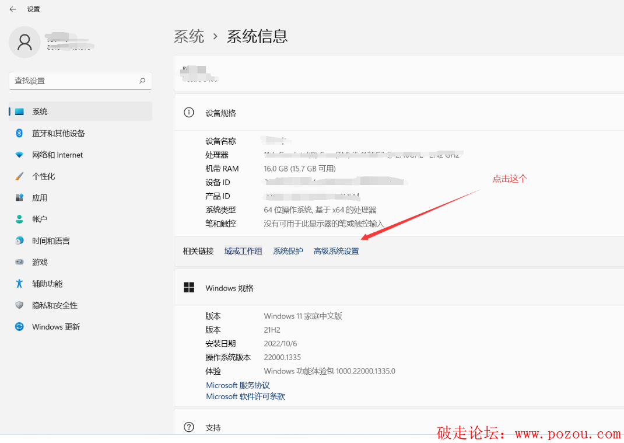Select the 体验 label
This screenshot has width=624, height=443.
213,371
